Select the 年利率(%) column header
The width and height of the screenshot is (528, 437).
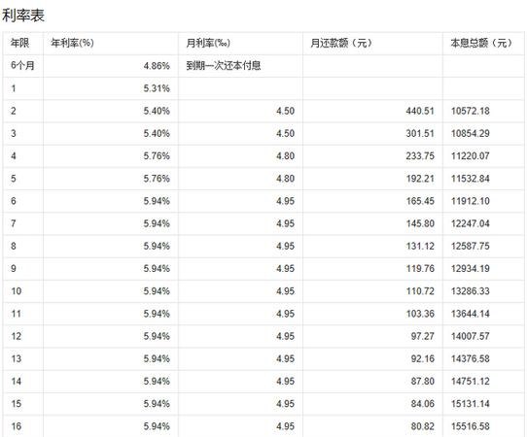click(72, 43)
